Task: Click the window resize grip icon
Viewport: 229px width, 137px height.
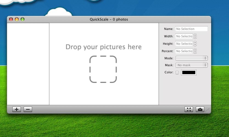Action: tap(208, 110)
